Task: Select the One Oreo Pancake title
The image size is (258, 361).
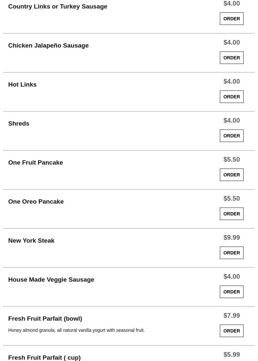Action: 36,202
